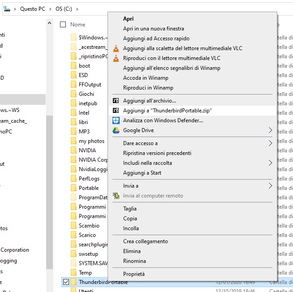This screenshot has width=293, height=292.
Task: Choose 'Aggiungi all'elenco segnalibri di Winamp'
Action: pos(192,68)
